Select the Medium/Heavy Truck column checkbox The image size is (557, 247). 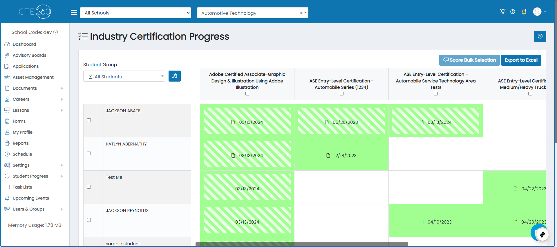point(530,94)
